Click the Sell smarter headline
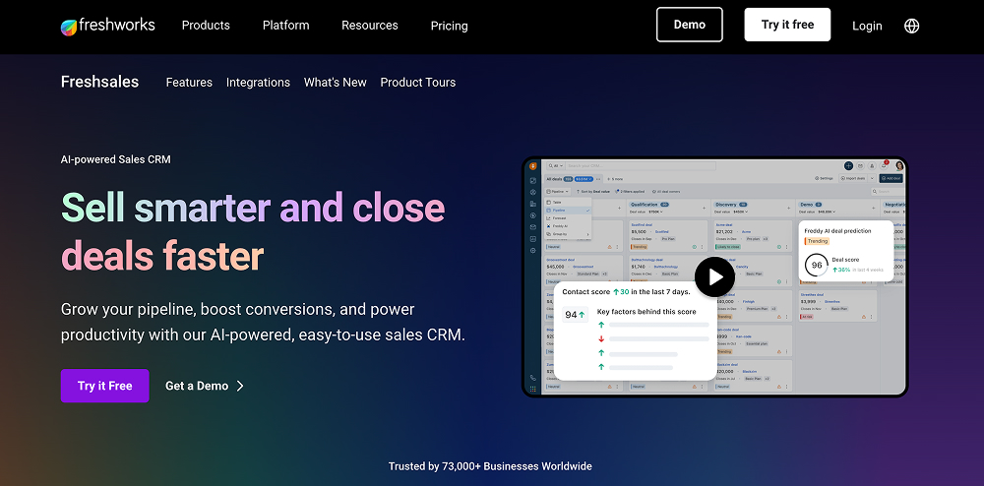The width and height of the screenshot is (984, 486). pos(253,232)
